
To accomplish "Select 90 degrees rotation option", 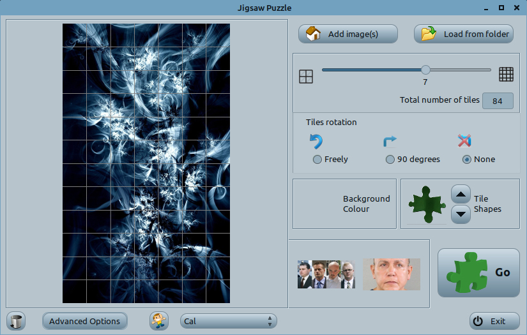I will (390, 160).
